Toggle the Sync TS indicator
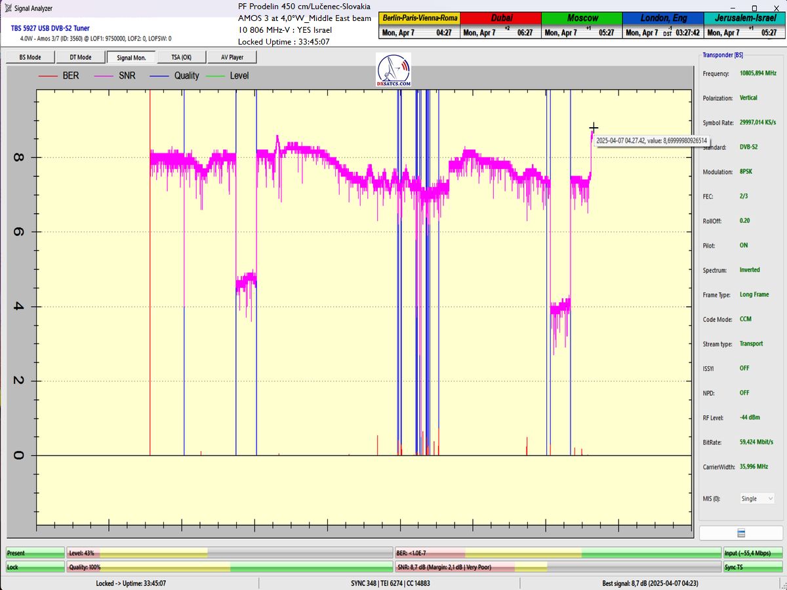 (753, 567)
